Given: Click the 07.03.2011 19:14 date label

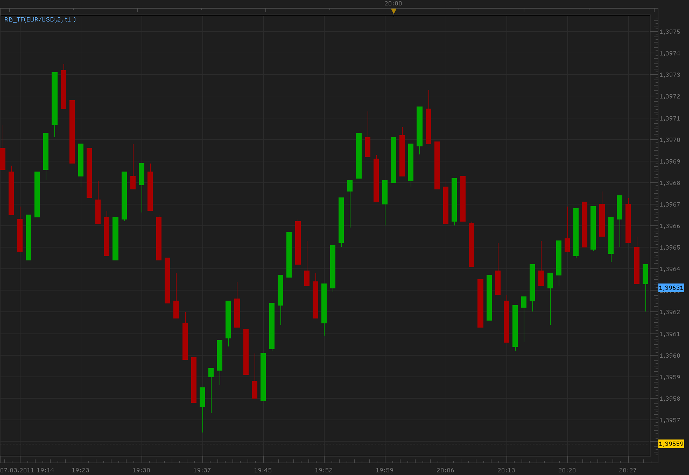Looking at the screenshot, I should click(x=27, y=470).
